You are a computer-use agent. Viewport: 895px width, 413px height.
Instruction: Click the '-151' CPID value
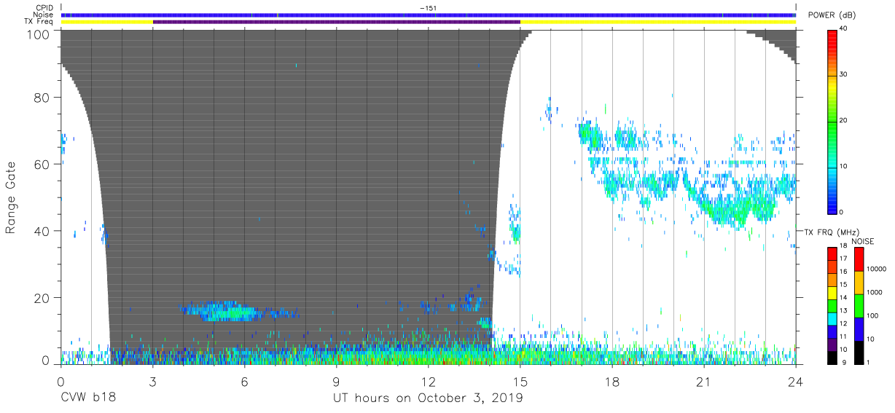[428, 7]
